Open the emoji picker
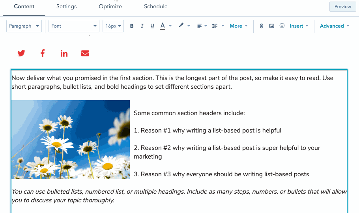The image size is (359, 213). 282,26
